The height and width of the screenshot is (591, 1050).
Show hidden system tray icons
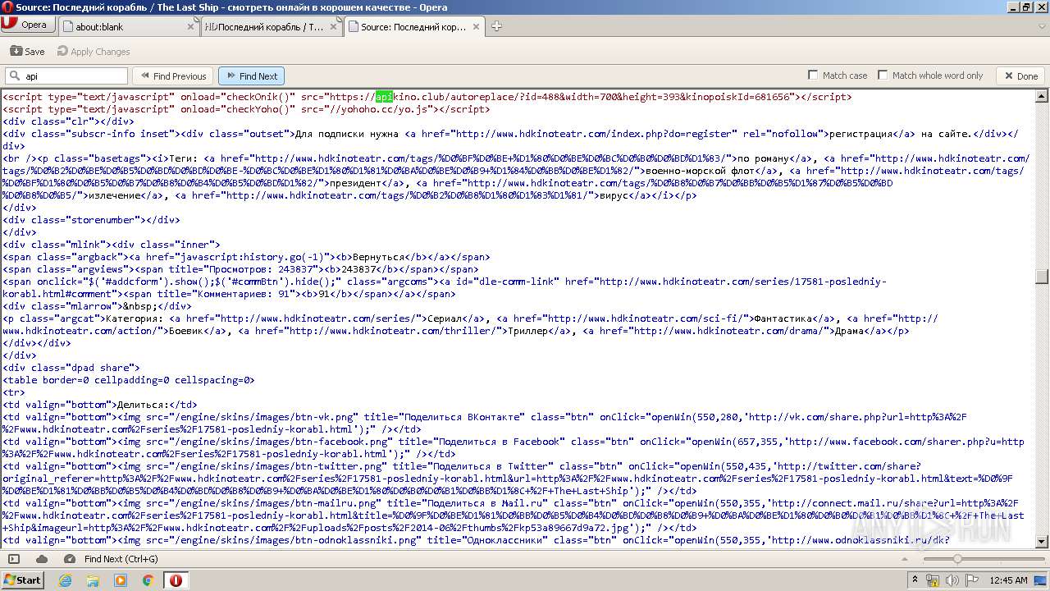[x=915, y=580]
